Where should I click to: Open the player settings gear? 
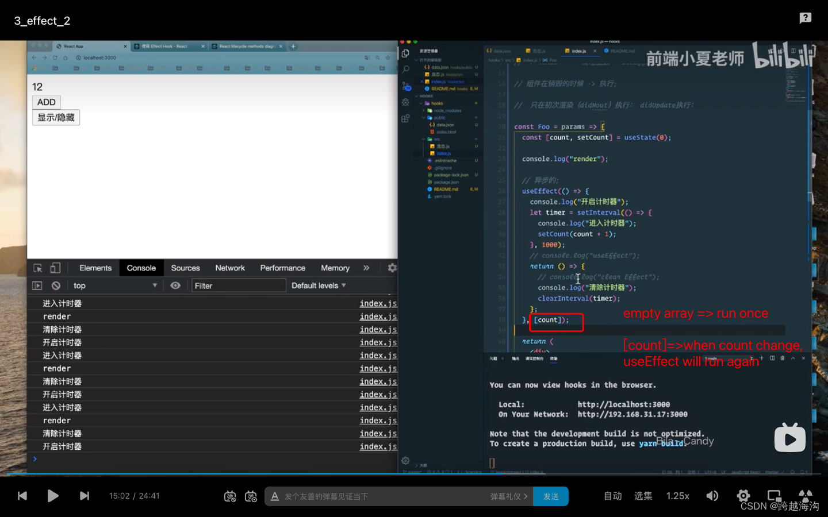coord(743,496)
